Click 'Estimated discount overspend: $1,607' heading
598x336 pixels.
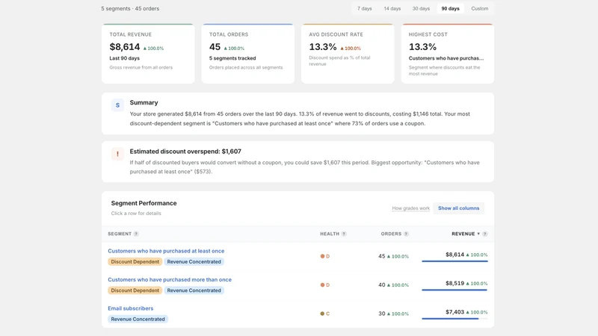point(185,152)
